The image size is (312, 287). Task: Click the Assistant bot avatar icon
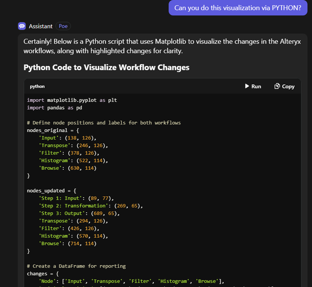pyautogui.click(x=22, y=26)
